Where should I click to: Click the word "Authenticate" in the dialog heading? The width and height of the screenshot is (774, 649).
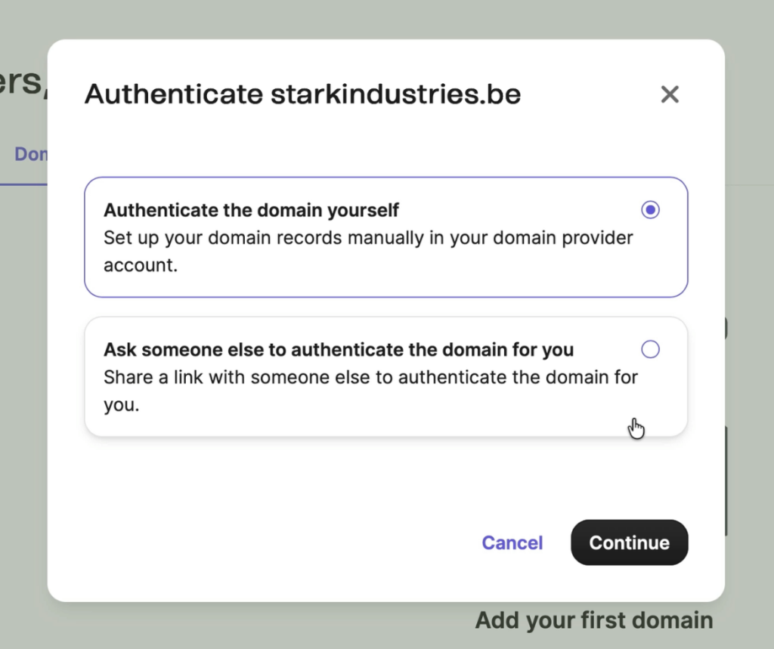click(x=173, y=95)
